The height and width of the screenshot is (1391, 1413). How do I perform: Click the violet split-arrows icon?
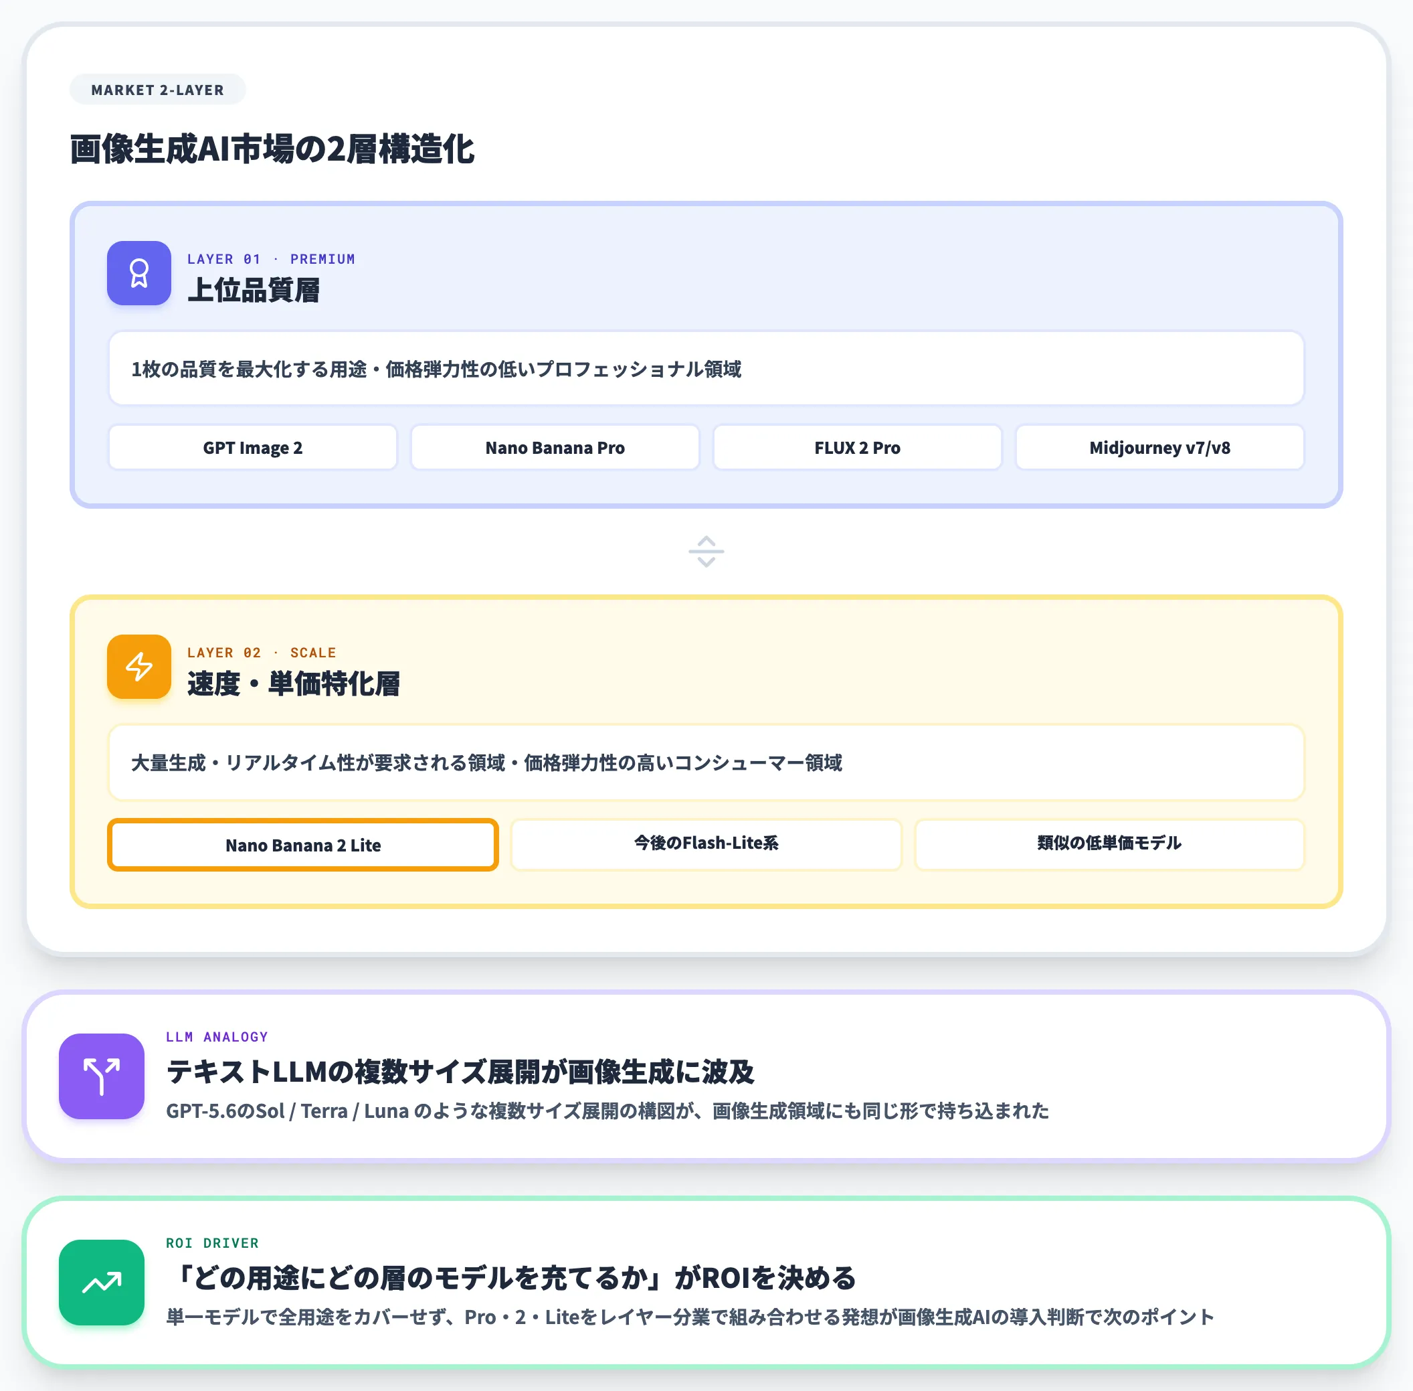tap(102, 1076)
